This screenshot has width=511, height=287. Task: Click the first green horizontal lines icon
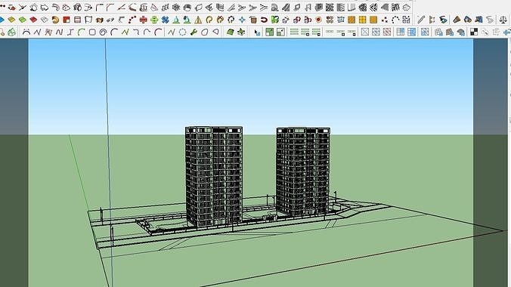pos(294,32)
